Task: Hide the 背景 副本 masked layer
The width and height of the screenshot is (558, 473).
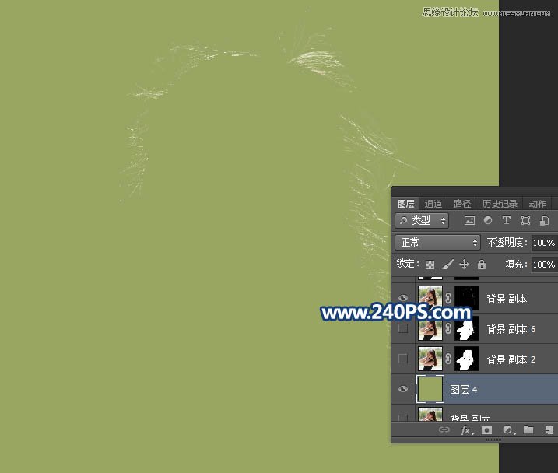Action: pyautogui.click(x=403, y=298)
